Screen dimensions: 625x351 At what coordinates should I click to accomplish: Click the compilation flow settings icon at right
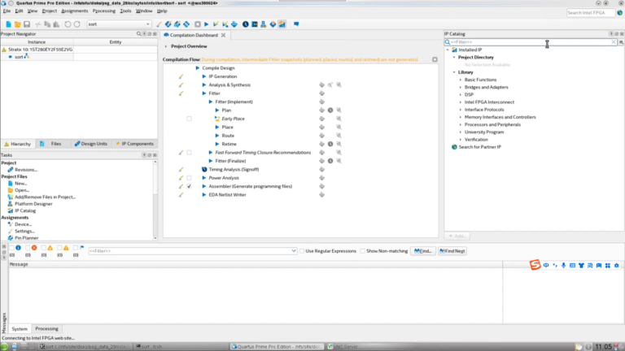[435, 59]
